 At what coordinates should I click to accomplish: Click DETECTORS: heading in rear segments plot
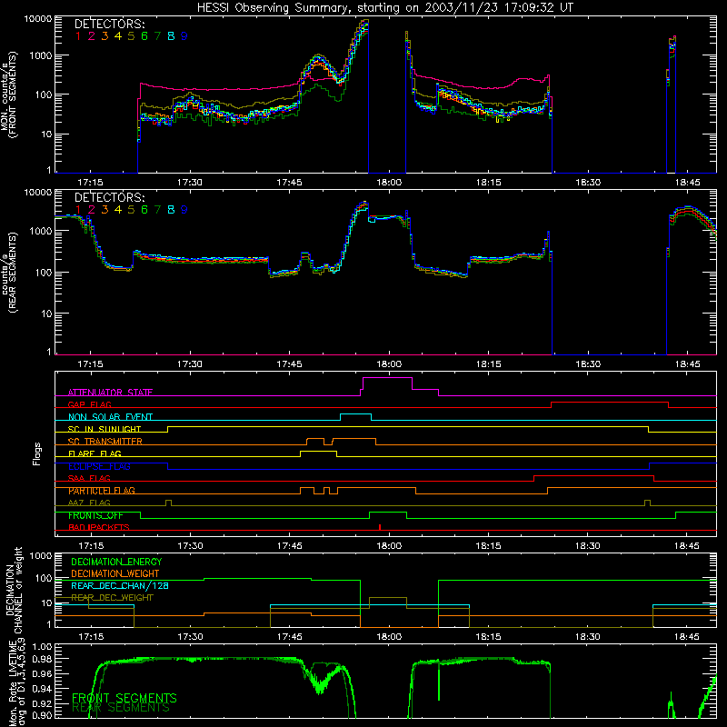109,197
